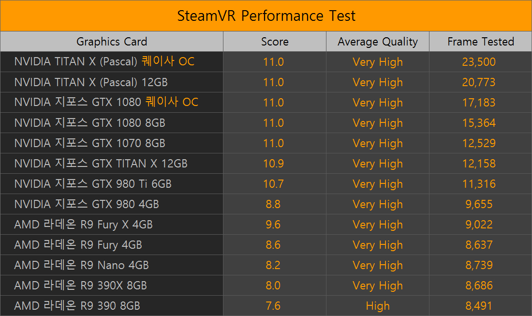This screenshot has height=316, width=532.
Task: Click the NVIDIA TITAN X (Pascal) 12GB name
Action: click(91, 82)
